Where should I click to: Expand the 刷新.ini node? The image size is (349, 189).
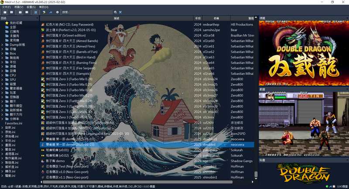[2, 127]
